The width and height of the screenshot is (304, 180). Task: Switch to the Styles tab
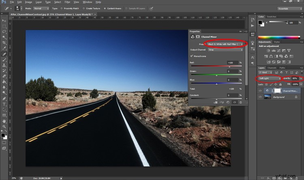pos(277,42)
